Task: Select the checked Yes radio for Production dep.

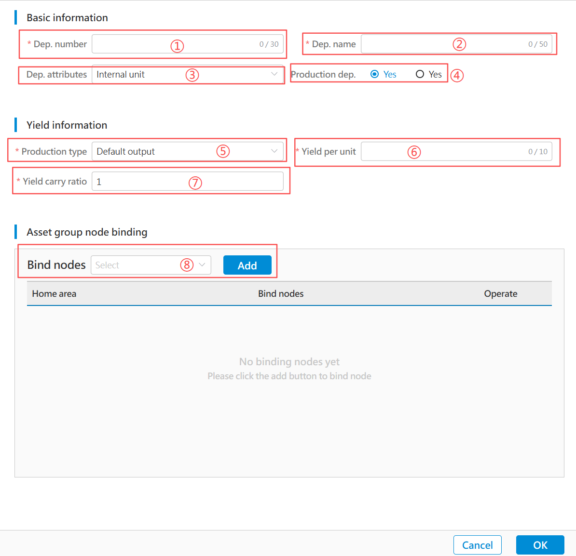Action: 375,74
